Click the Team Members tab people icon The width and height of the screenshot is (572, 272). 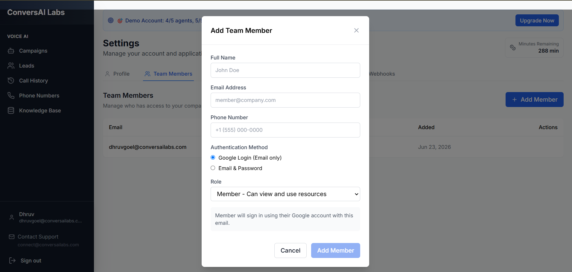(x=147, y=74)
